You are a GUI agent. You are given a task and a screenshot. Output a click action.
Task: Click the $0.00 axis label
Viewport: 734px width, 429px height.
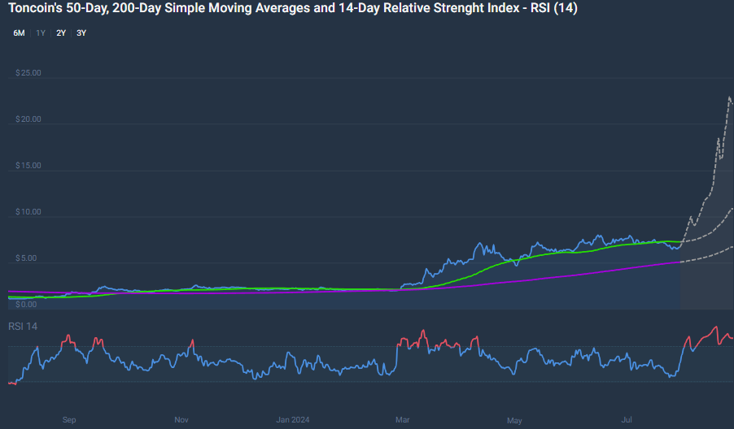point(26,304)
